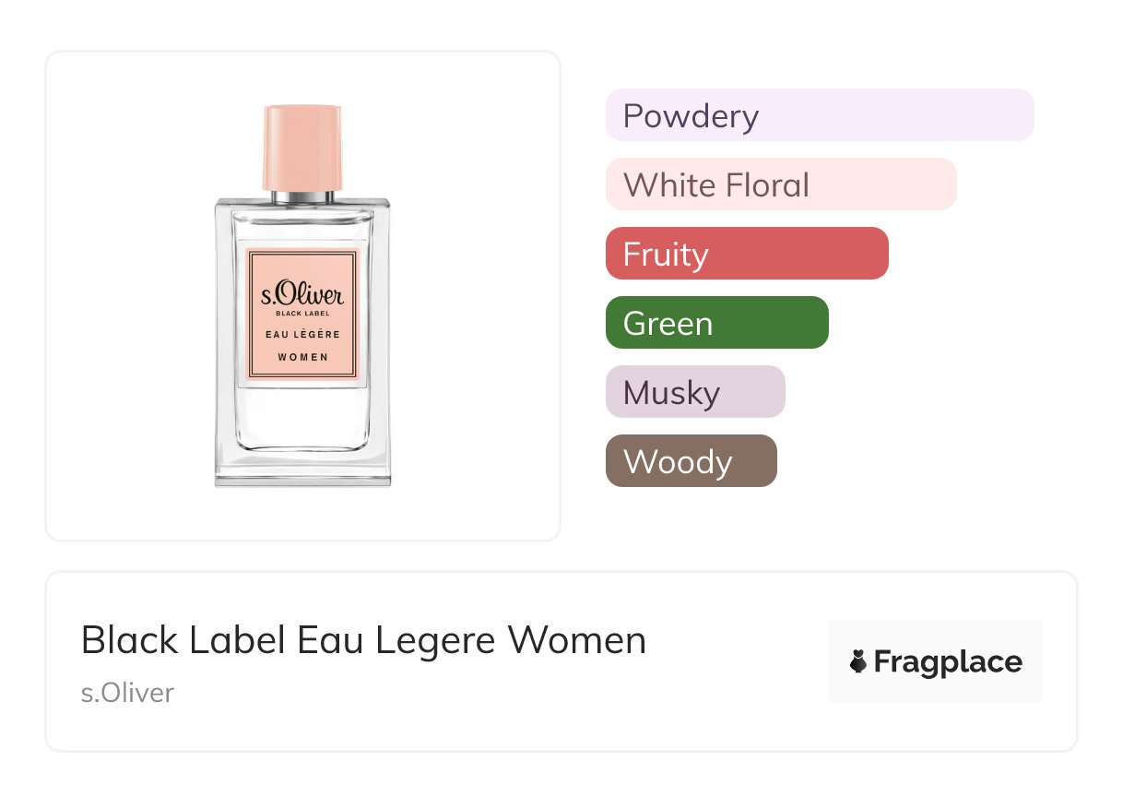Click the red Fruity accord bar
The image size is (1123, 797).
tap(746, 254)
